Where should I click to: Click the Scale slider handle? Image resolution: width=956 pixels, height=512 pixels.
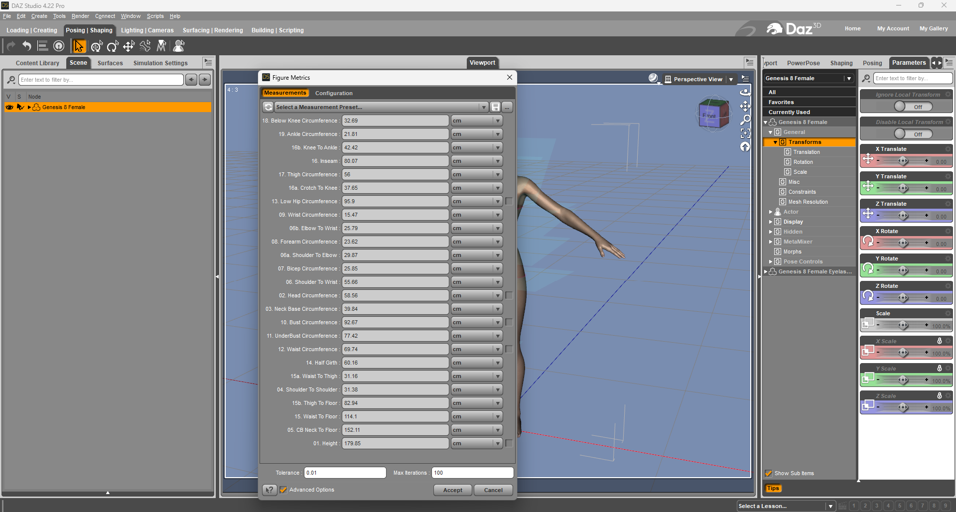[x=903, y=325]
